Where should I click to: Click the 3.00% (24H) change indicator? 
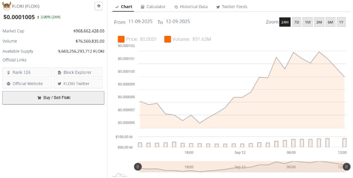tap(49, 17)
